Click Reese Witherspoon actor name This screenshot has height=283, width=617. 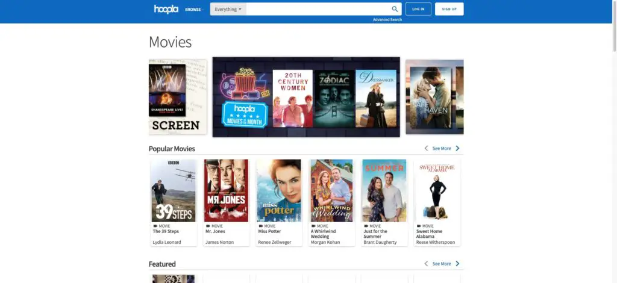point(436,243)
